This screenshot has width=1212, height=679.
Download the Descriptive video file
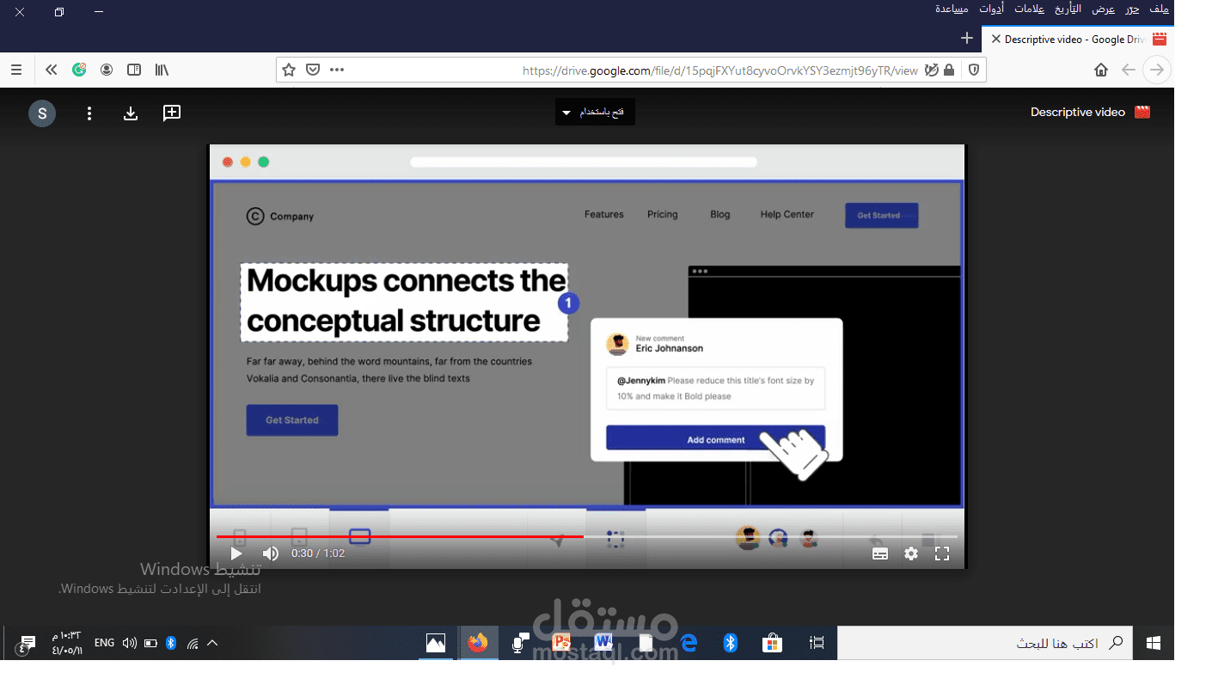coord(131,113)
